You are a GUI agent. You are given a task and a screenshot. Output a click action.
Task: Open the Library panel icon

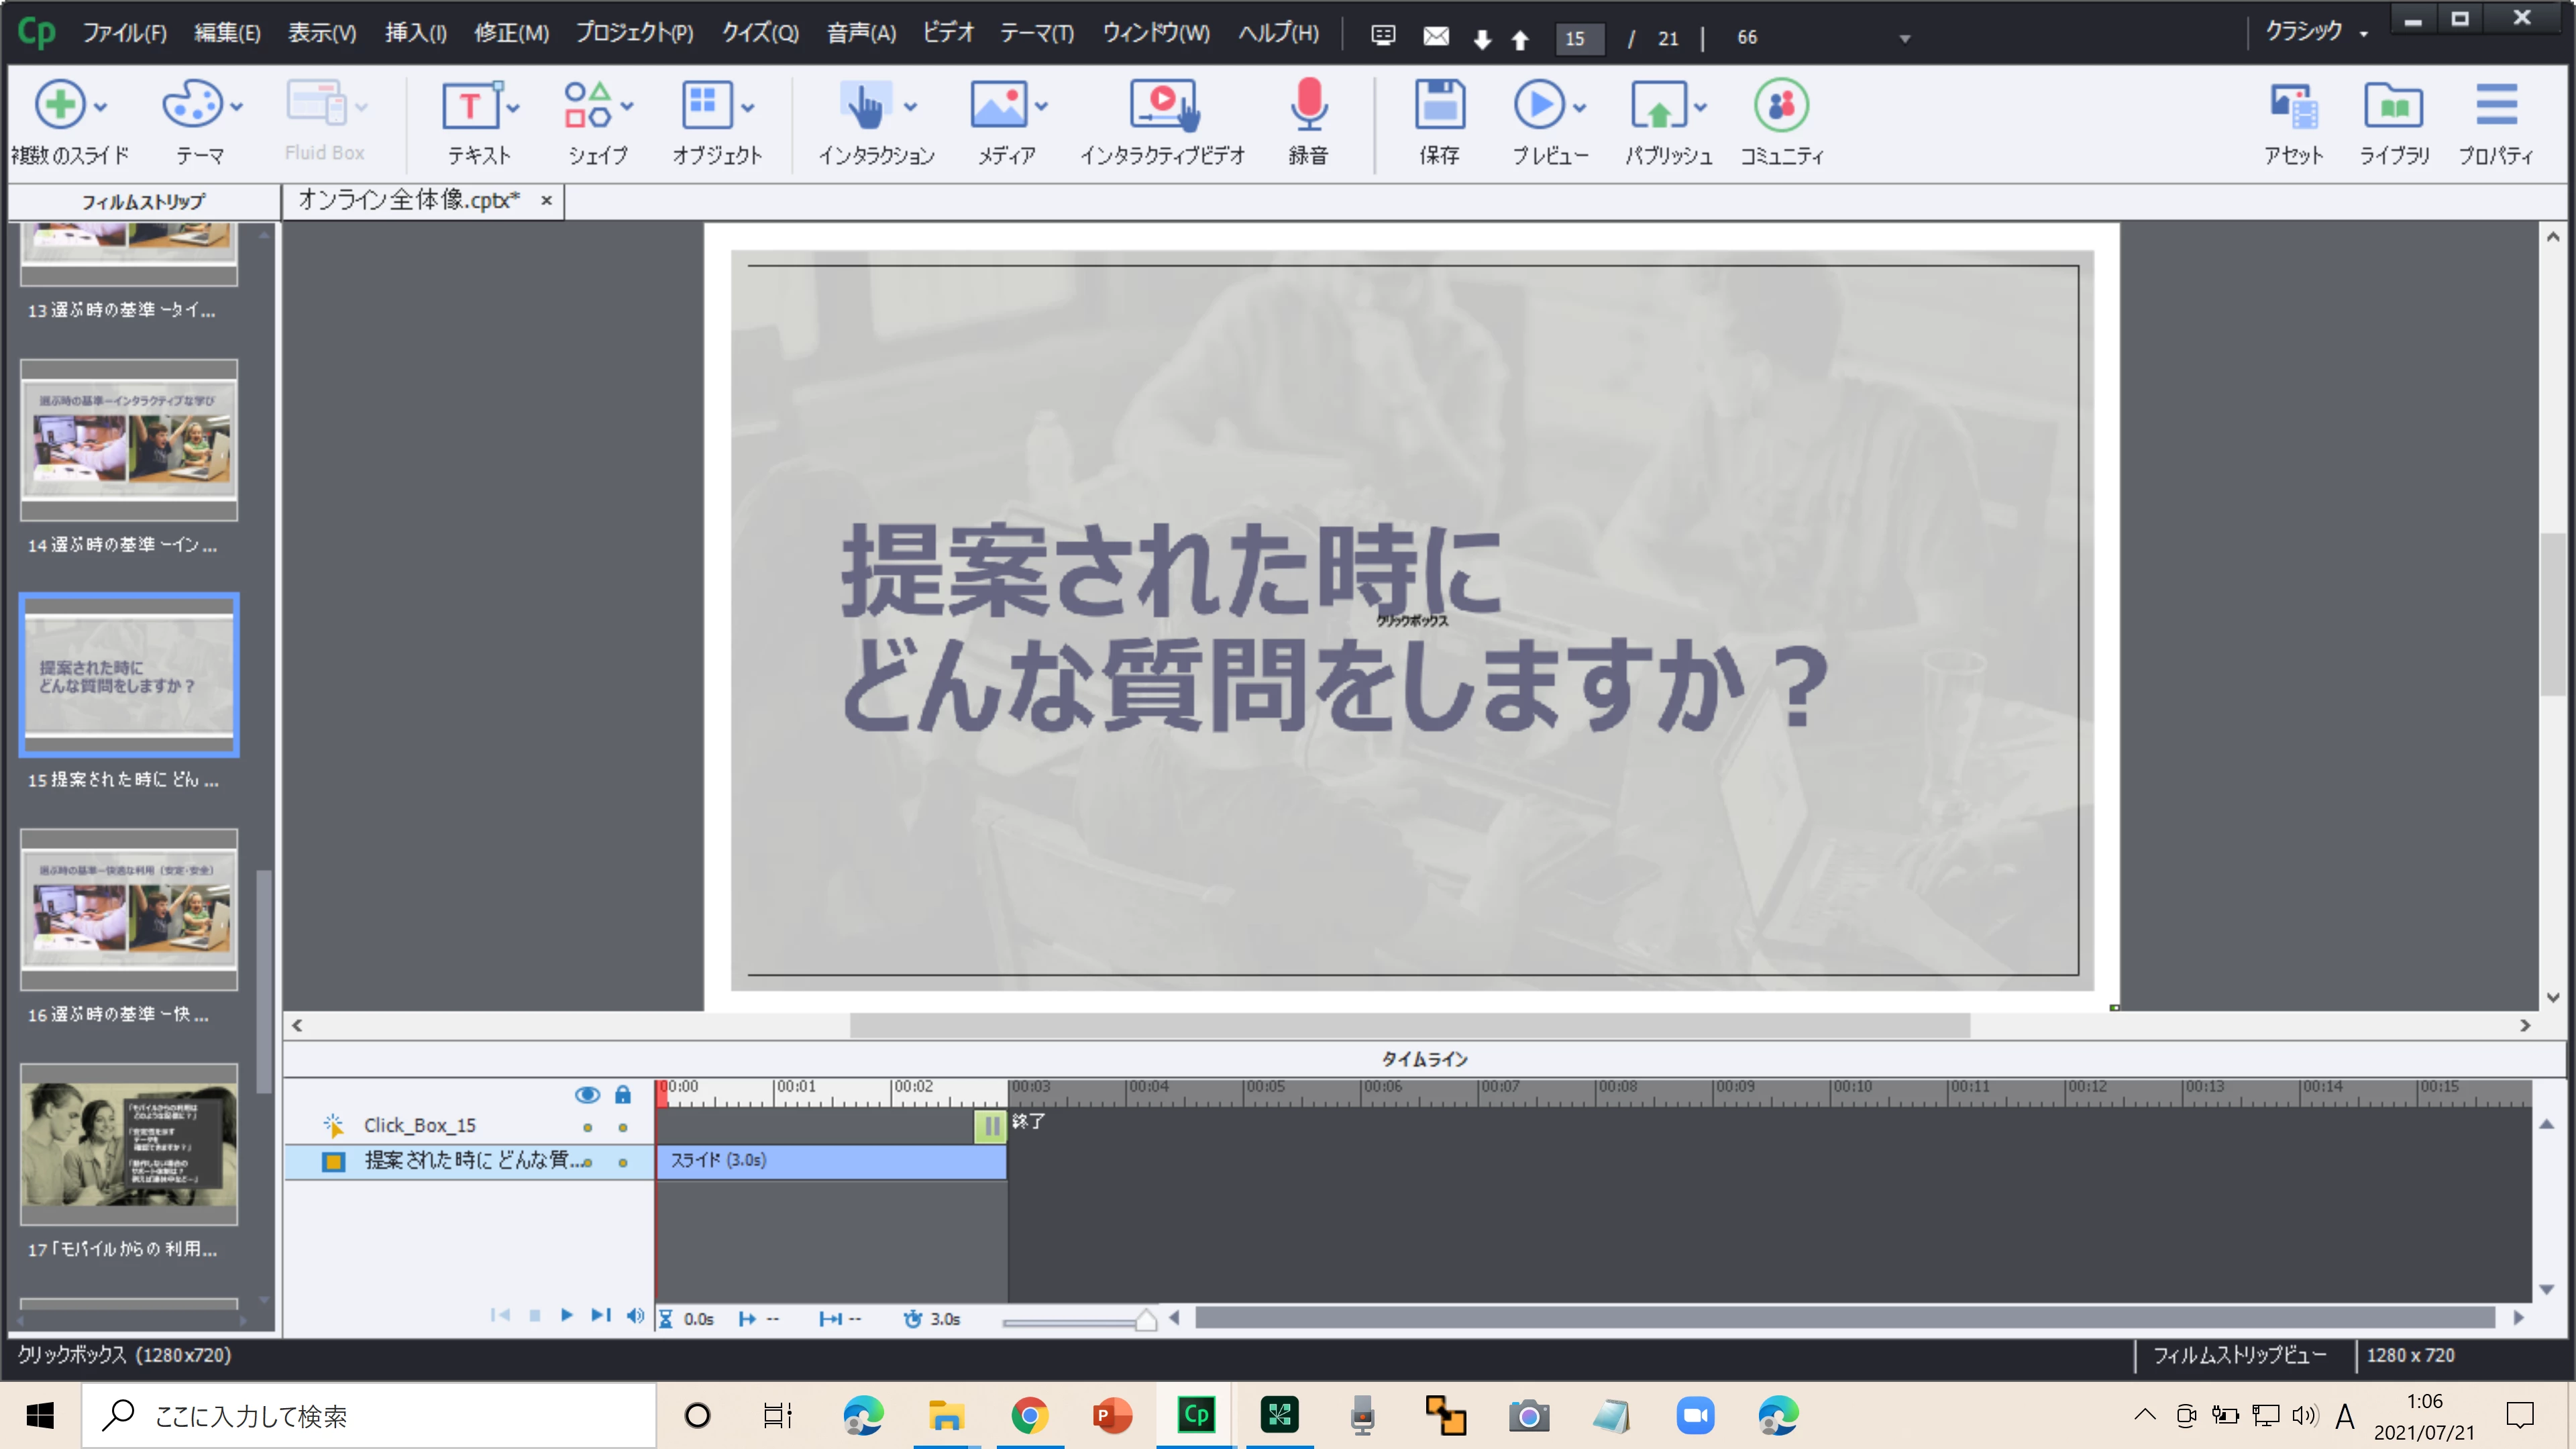2393,106
